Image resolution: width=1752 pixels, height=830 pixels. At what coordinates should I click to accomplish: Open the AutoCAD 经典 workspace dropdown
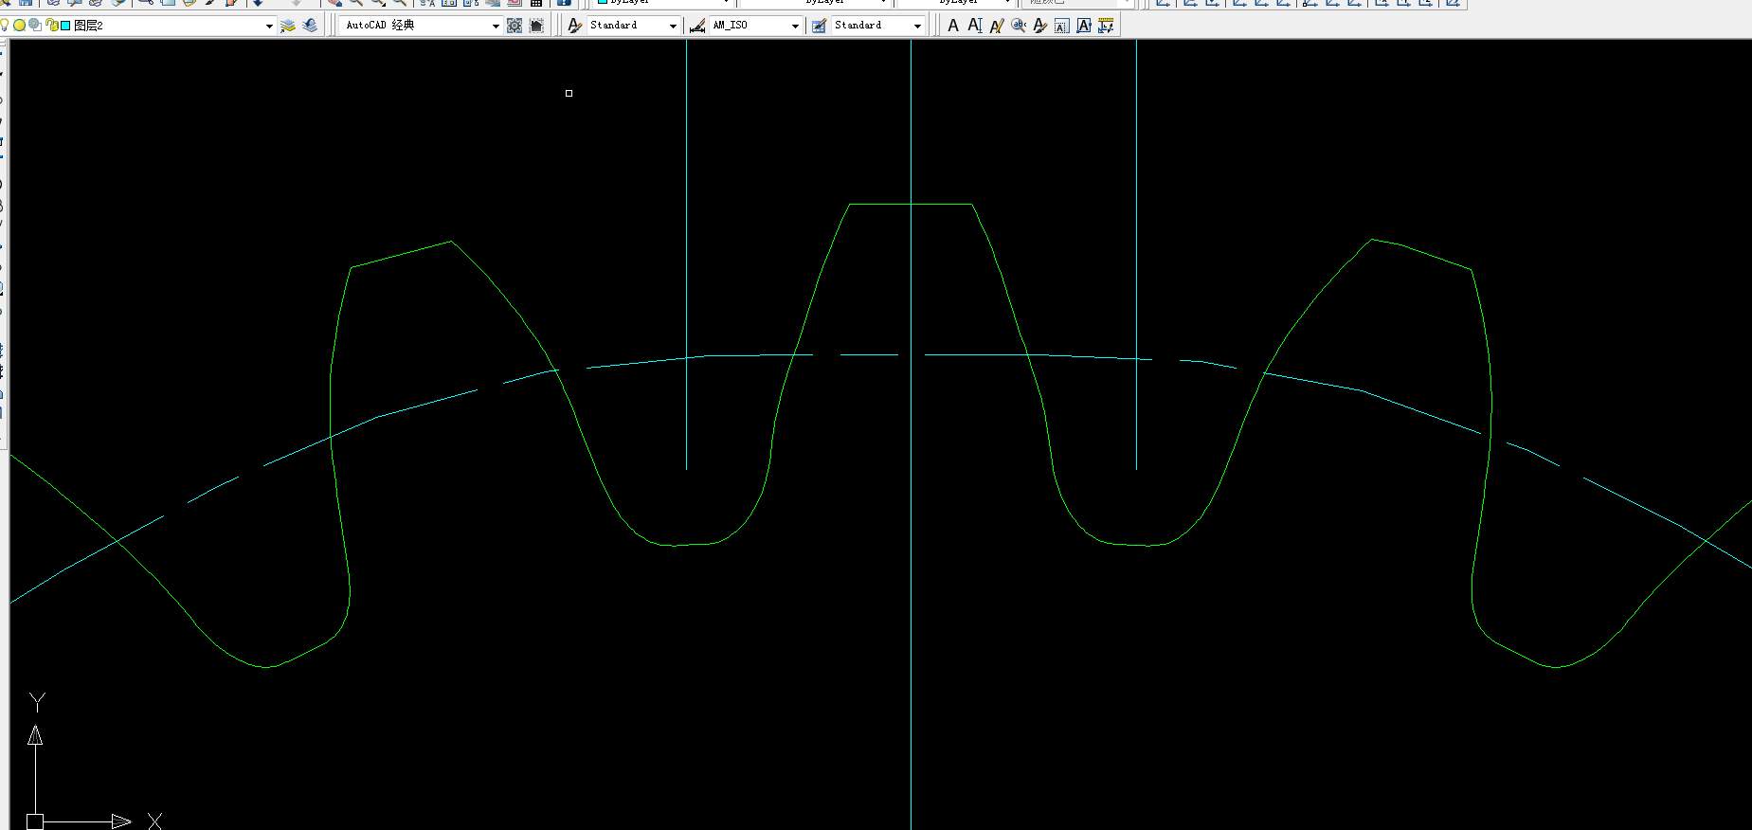coord(496,26)
